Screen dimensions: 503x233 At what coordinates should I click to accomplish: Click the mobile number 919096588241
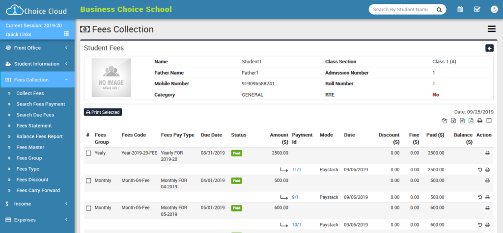click(x=258, y=84)
